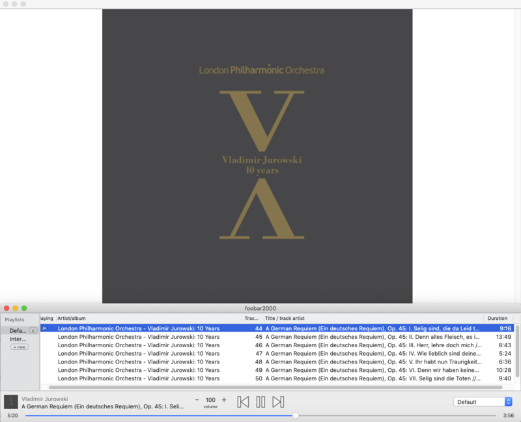
Task: Maximize foobar2000 with the green button
Action: (x=24, y=308)
